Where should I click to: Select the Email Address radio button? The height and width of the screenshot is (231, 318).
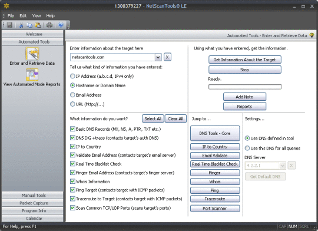72,95
